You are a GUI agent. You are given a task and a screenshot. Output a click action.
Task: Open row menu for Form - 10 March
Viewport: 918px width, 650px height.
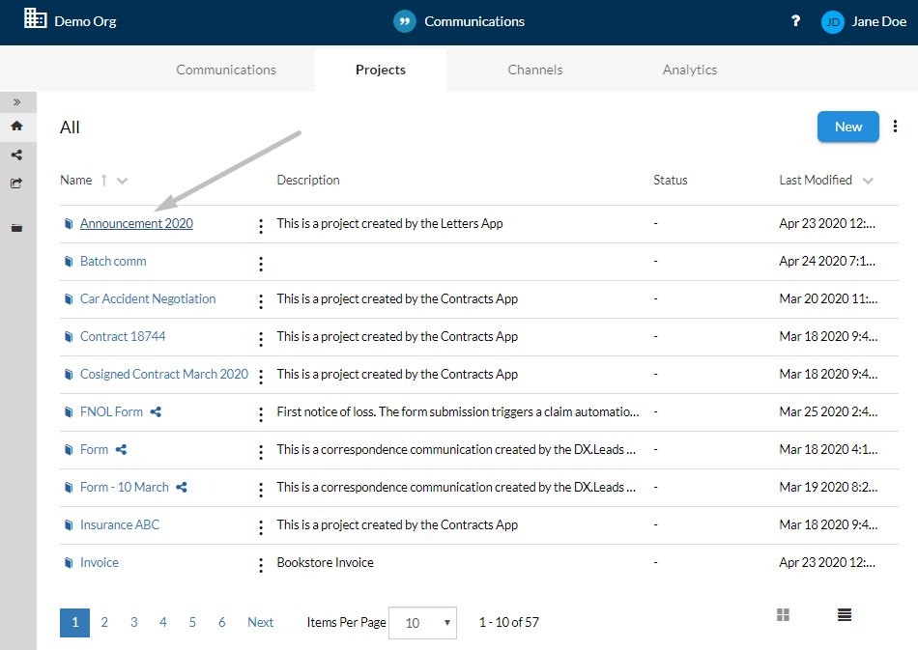(261, 490)
